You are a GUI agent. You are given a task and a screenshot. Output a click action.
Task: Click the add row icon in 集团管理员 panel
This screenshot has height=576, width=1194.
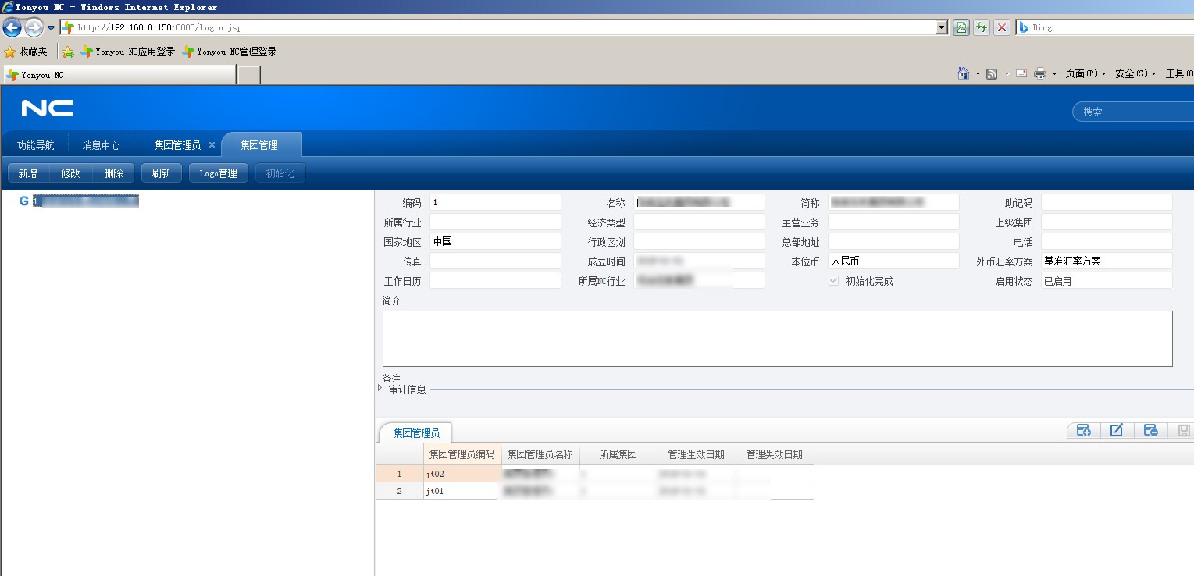pos(1083,430)
